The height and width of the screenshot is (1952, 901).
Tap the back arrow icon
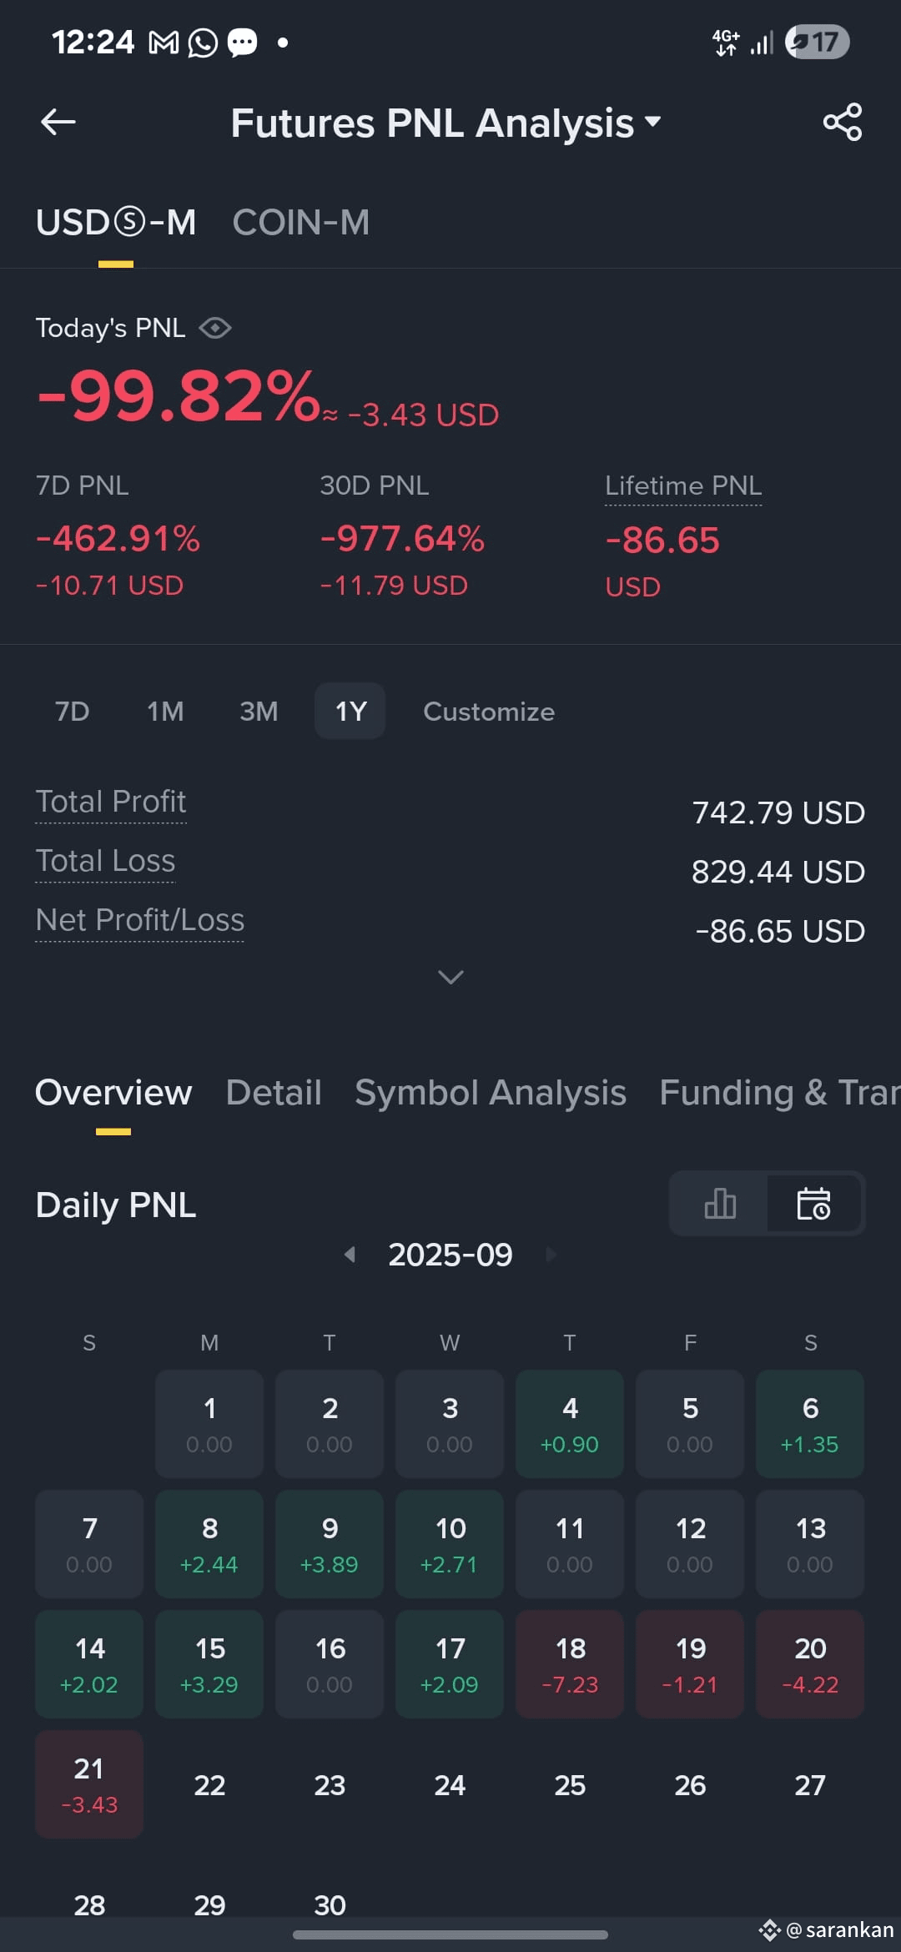tap(58, 122)
